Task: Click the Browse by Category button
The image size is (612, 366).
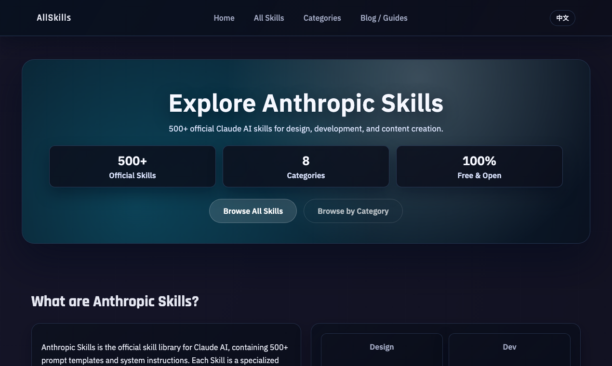Action: tap(353, 211)
